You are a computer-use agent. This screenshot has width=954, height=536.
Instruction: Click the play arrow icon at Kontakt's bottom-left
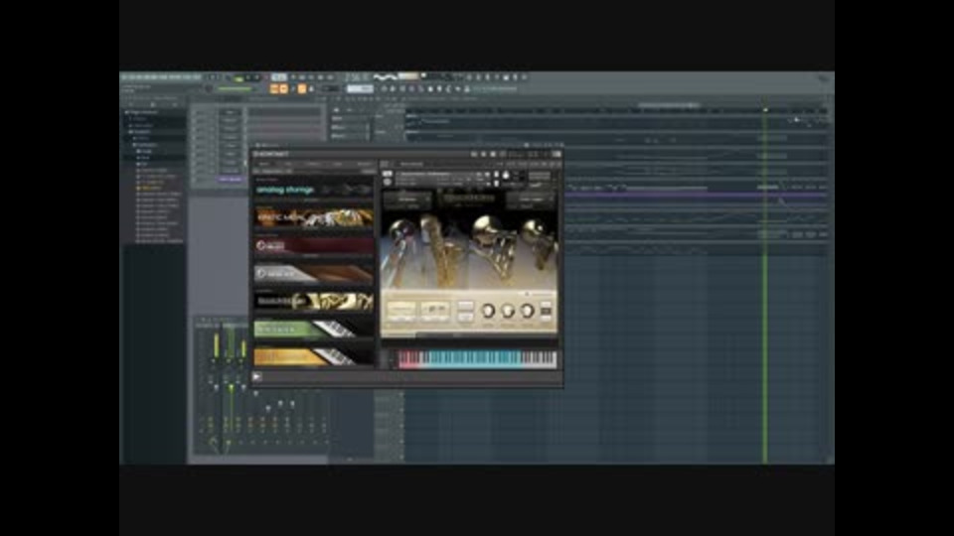[257, 377]
